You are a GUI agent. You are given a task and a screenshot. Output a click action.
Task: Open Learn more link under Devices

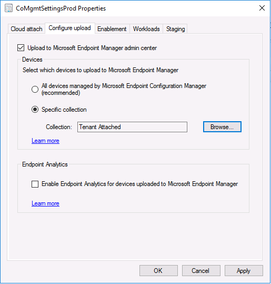[45, 141]
